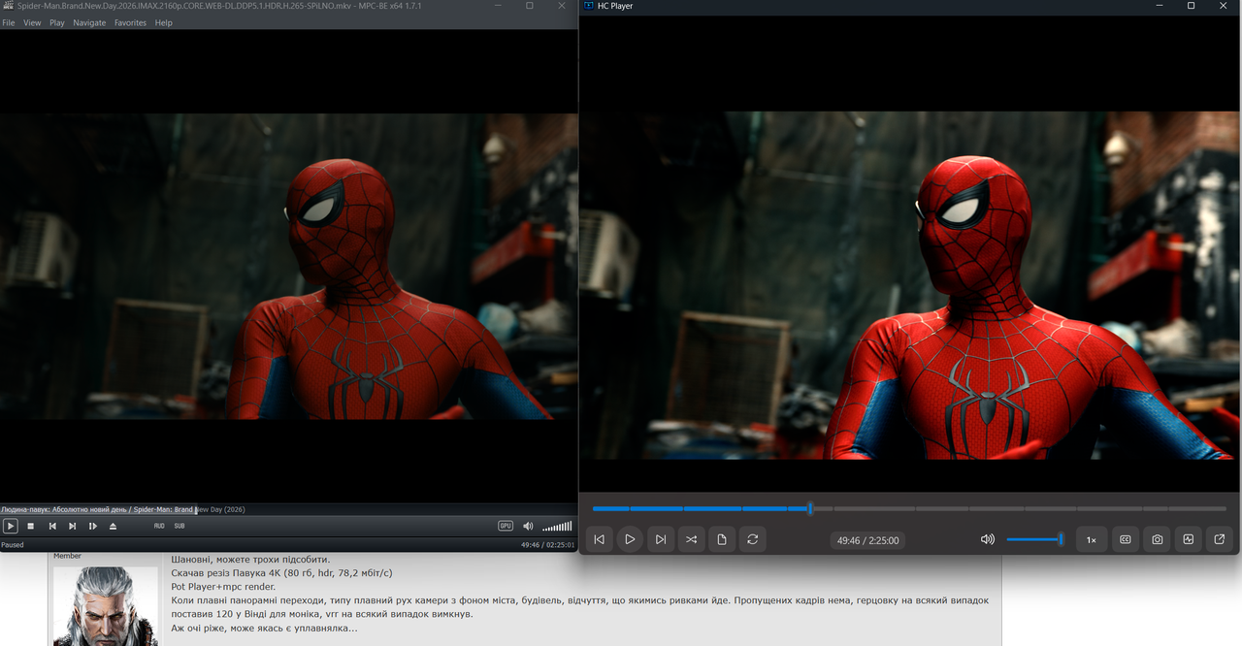Skip to the next track in HC Player
Image resolution: width=1242 pixels, height=646 pixels.
coord(661,539)
